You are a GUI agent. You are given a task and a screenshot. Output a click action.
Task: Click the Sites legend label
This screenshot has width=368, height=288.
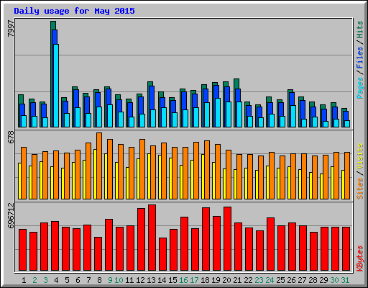tap(360, 189)
